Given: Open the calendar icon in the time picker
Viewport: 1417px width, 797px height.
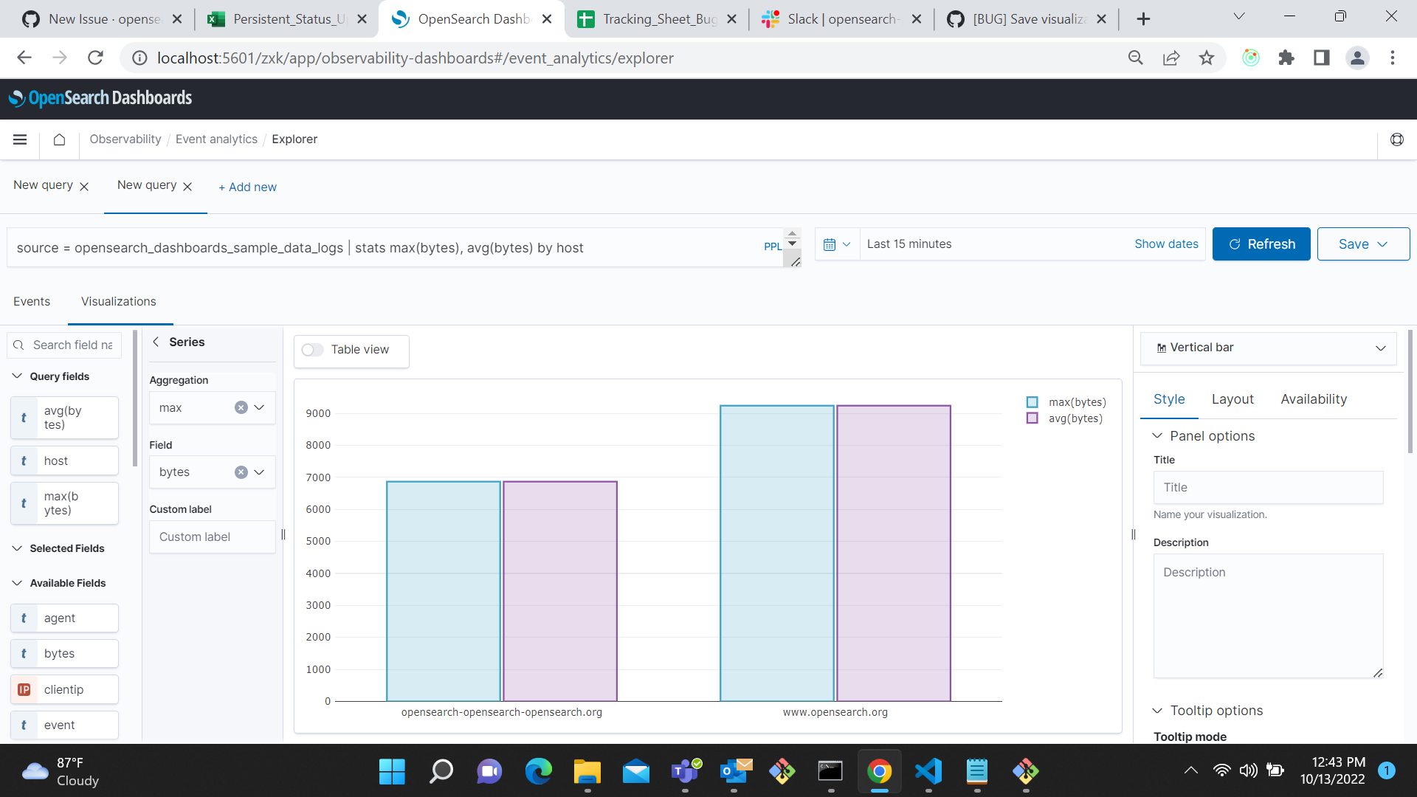Looking at the screenshot, I should point(832,244).
